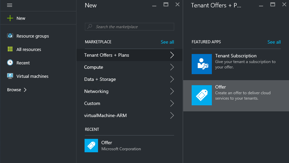
Task: Select Tenant Offers + Plans category
Action: pos(107,55)
